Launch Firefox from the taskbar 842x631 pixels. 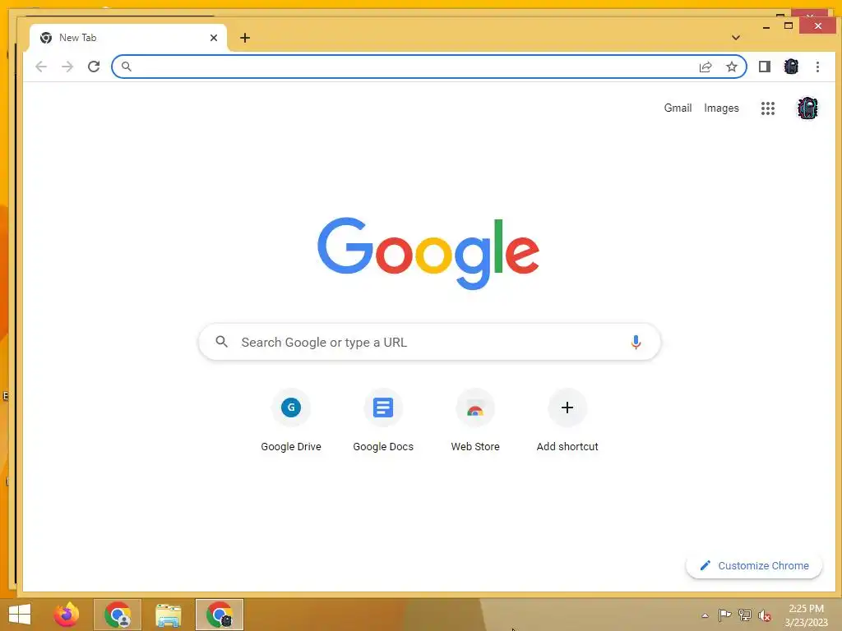[x=67, y=615]
